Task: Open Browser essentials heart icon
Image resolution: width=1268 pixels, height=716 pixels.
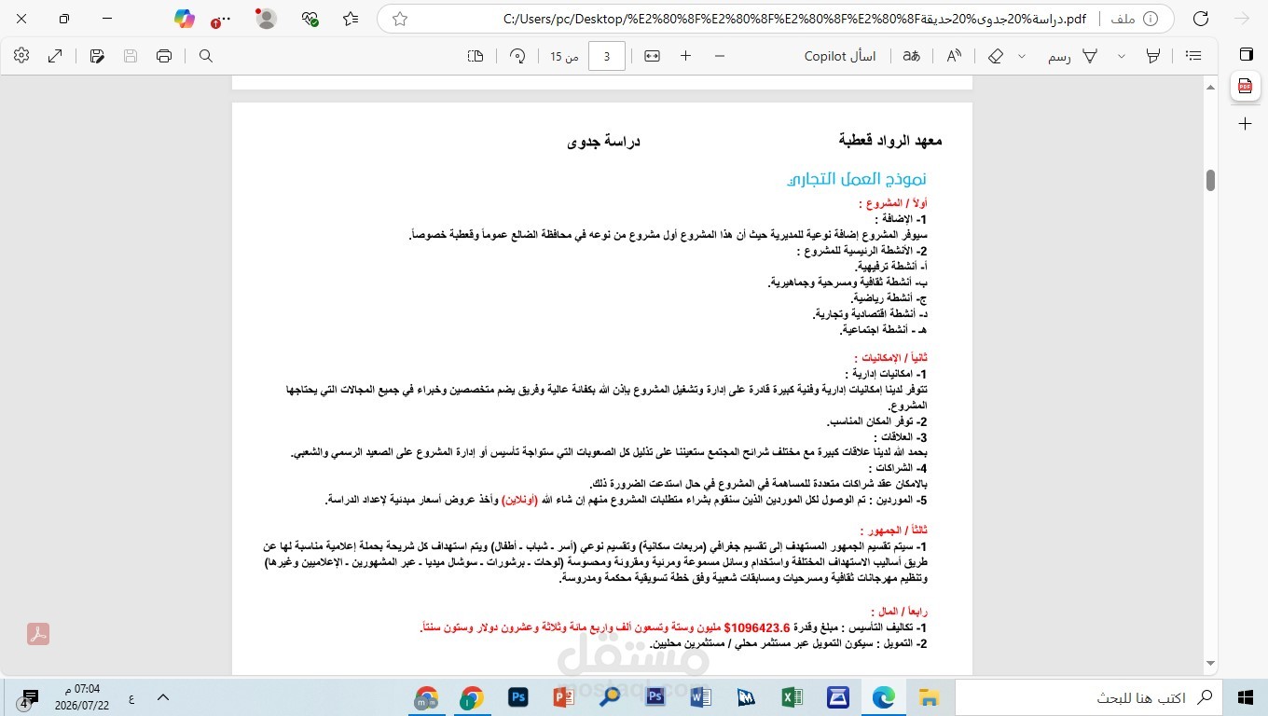Action: pos(310,19)
